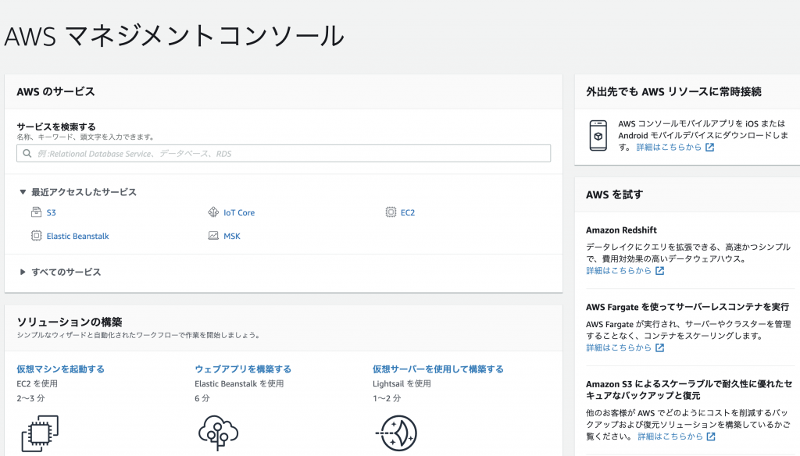The image size is (800, 456).
Task: Click the MSK service icon
Action: 213,236
